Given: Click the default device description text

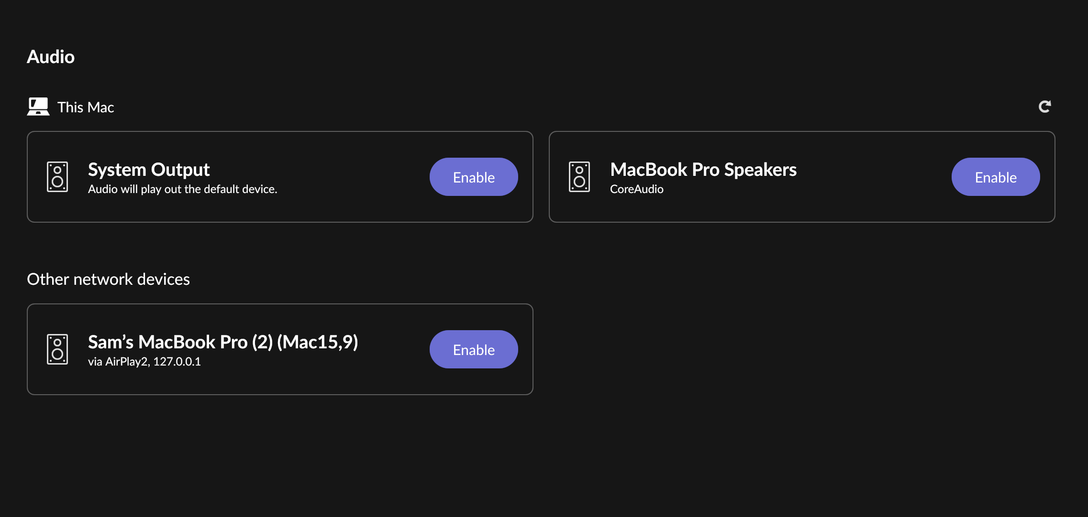Looking at the screenshot, I should point(183,189).
